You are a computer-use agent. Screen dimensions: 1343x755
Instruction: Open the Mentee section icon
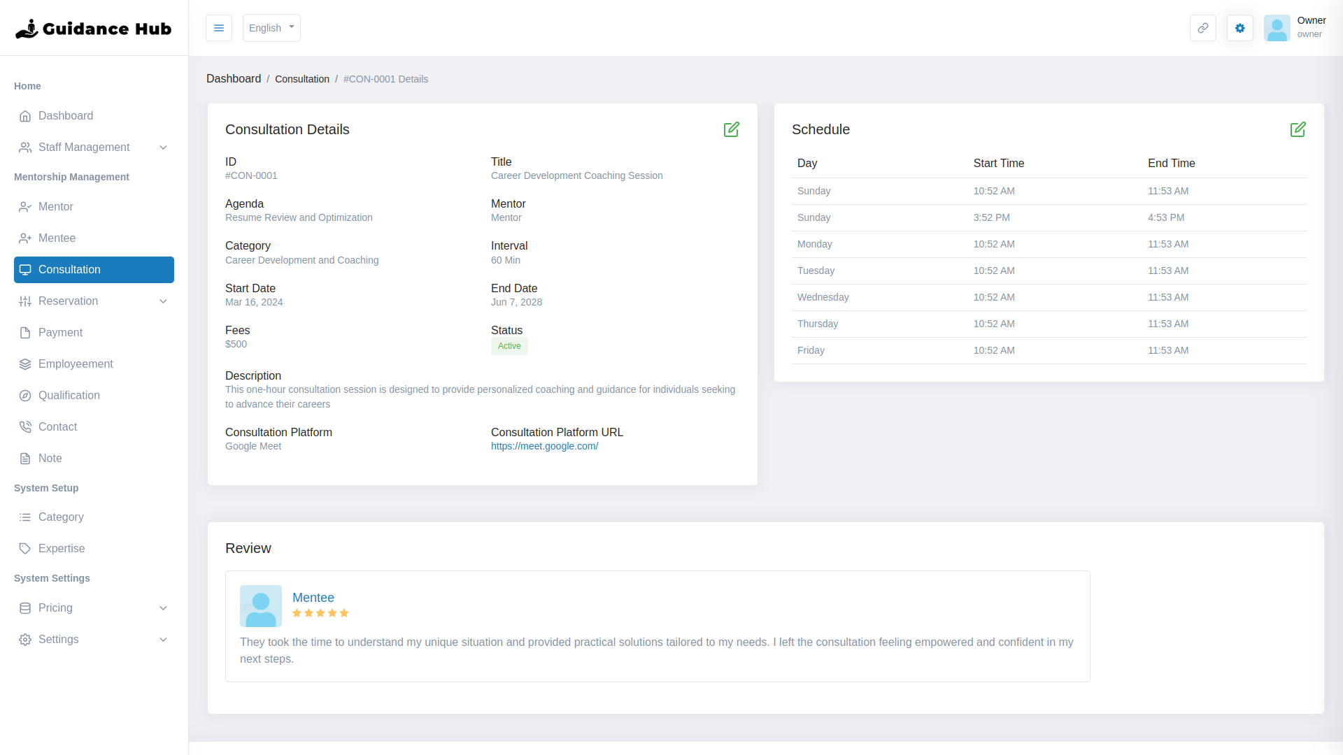tap(25, 238)
